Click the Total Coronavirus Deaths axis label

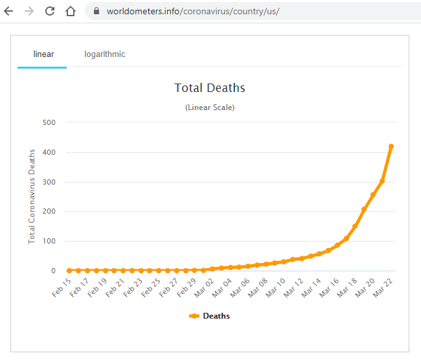[31, 196]
